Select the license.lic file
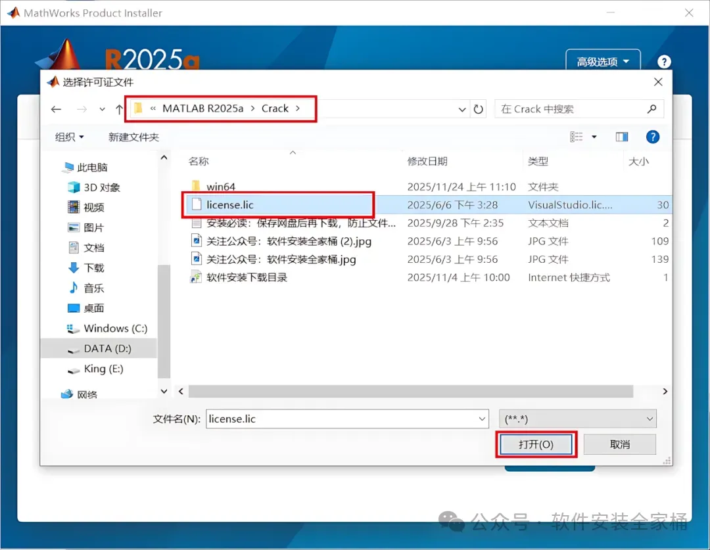 coord(229,204)
